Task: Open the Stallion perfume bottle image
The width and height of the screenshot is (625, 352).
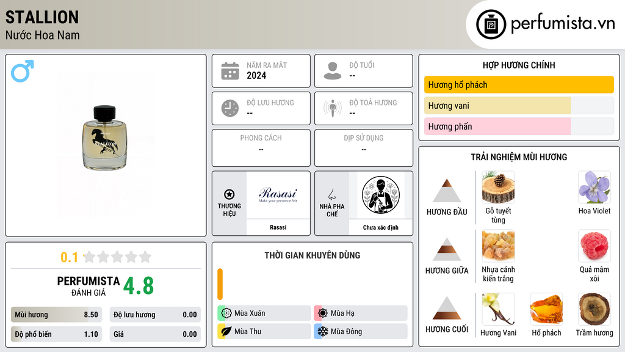Action: click(x=105, y=138)
